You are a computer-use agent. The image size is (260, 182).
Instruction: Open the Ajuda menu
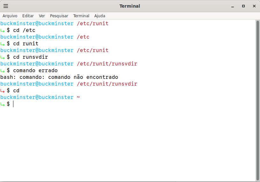[x=100, y=16]
